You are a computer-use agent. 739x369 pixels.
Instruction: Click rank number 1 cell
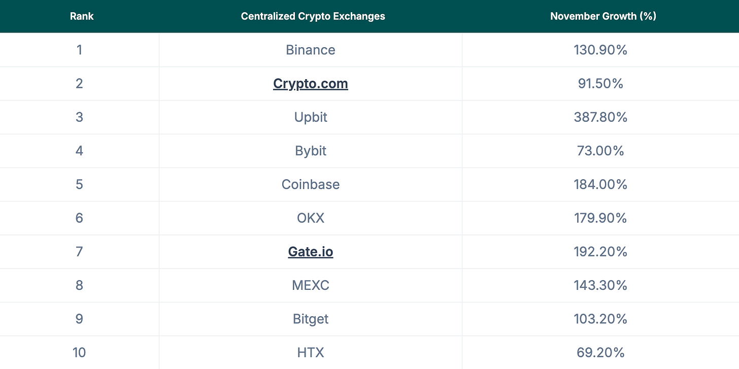[79, 50]
